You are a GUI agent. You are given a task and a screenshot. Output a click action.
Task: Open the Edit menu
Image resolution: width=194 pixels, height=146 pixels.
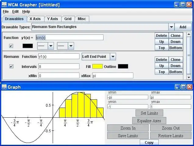point(15,12)
